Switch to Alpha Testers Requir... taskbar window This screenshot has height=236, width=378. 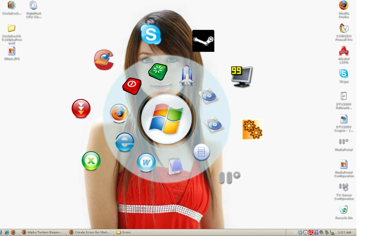tap(42, 232)
